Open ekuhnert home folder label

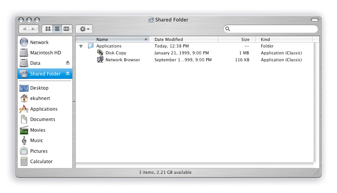coord(40,98)
